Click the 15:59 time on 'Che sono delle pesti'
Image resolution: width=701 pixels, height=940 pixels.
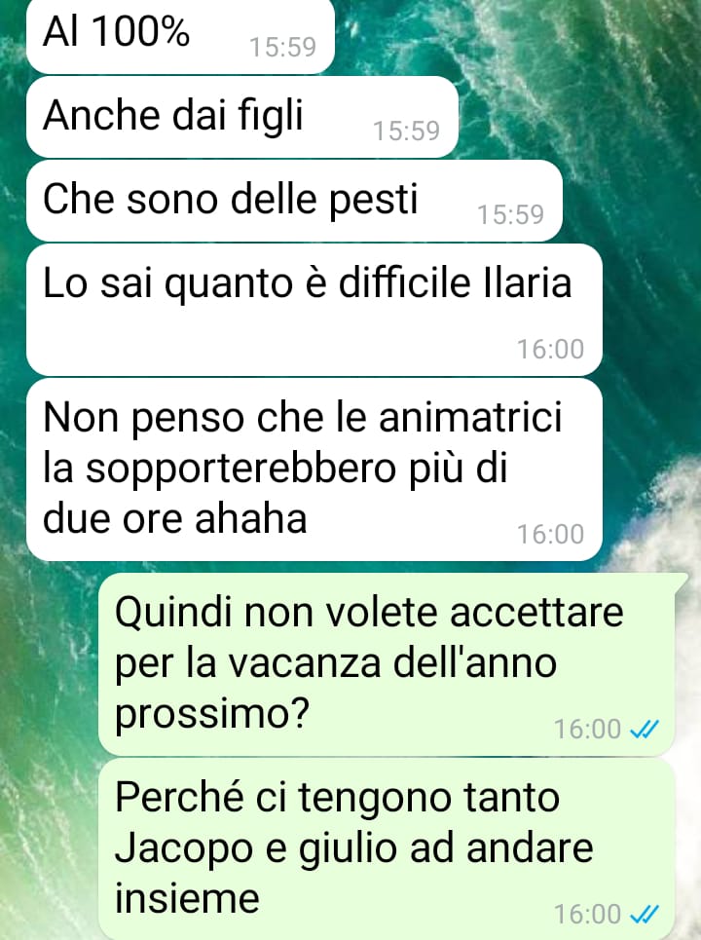click(x=510, y=214)
